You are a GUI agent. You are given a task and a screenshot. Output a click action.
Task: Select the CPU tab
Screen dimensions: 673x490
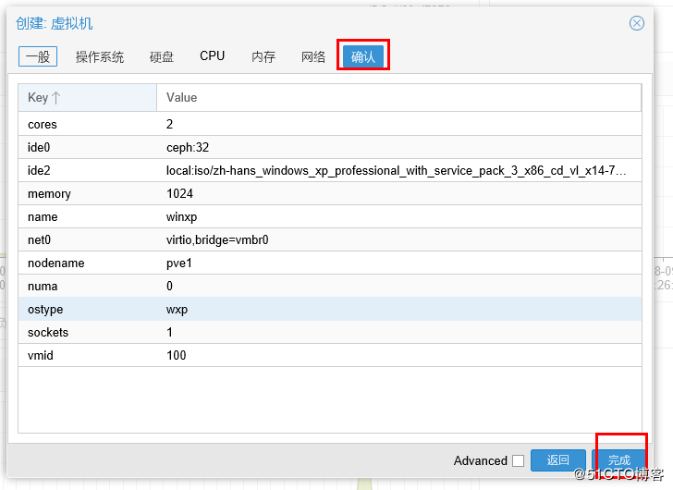tap(212, 56)
